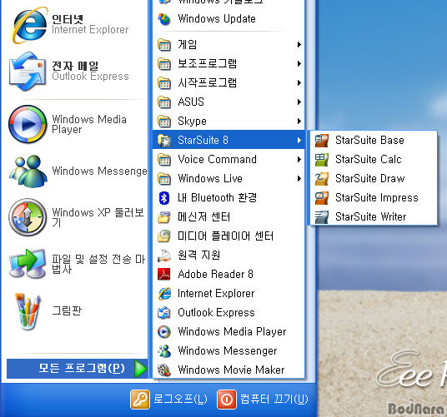Expand the Voice Command submenu arrow
The width and height of the screenshot is (447, 417).
[299, 159]
